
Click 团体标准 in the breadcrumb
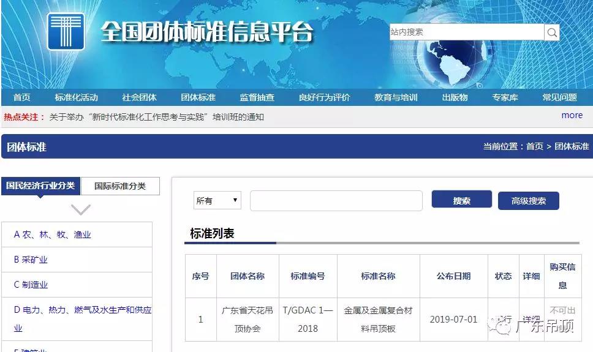(x=572, y=146)
